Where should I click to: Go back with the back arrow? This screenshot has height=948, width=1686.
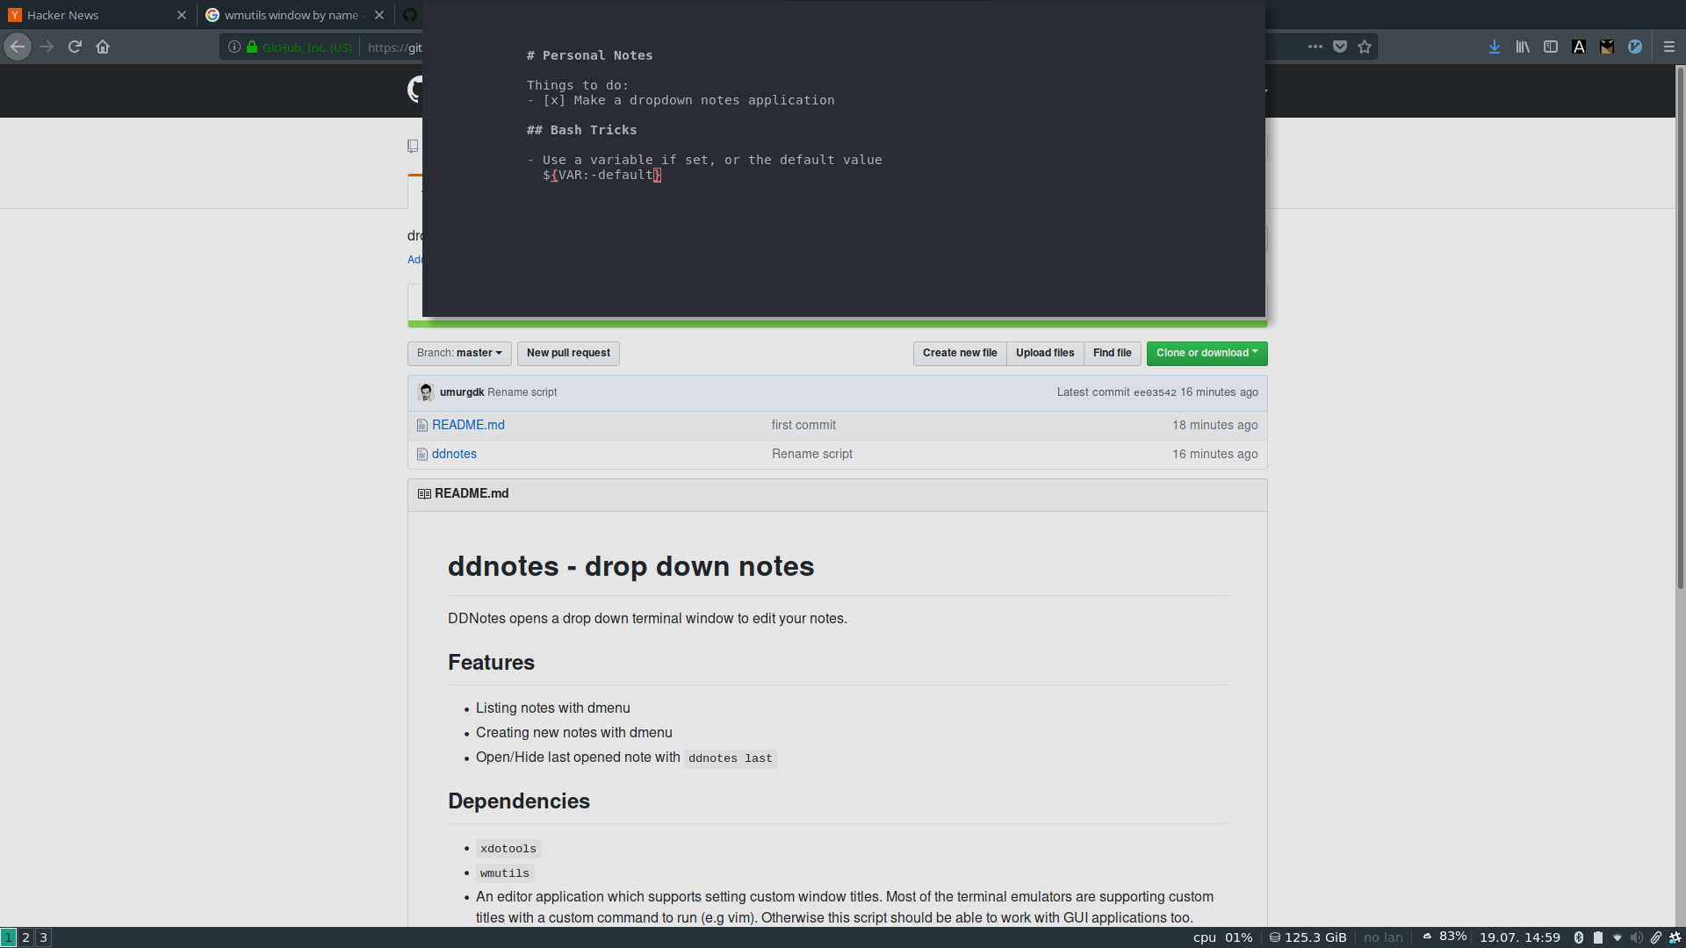point(18,47)
